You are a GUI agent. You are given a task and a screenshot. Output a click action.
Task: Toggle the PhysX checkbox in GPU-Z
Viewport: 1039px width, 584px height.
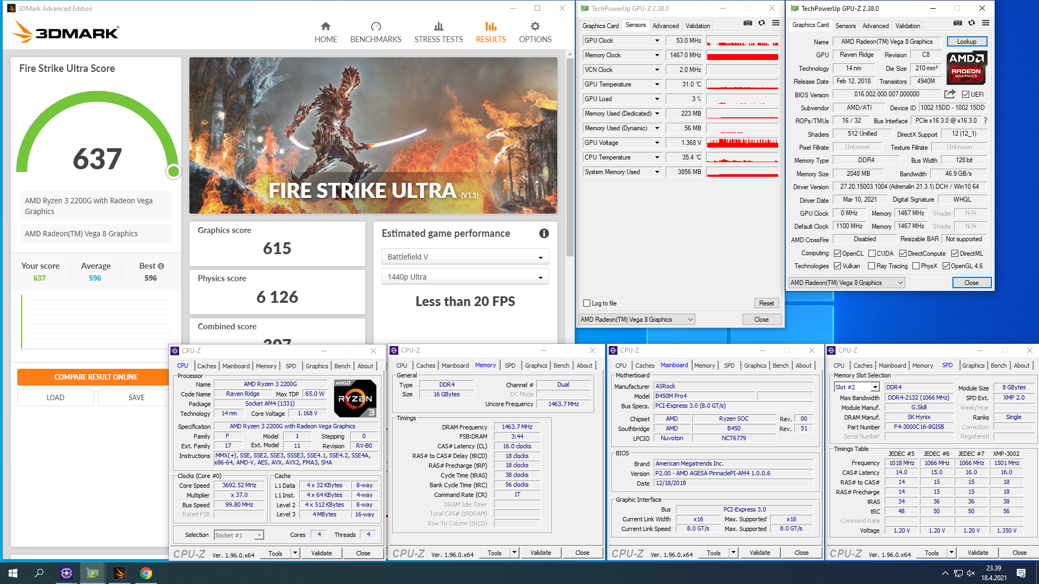click(x=916, y=266)
